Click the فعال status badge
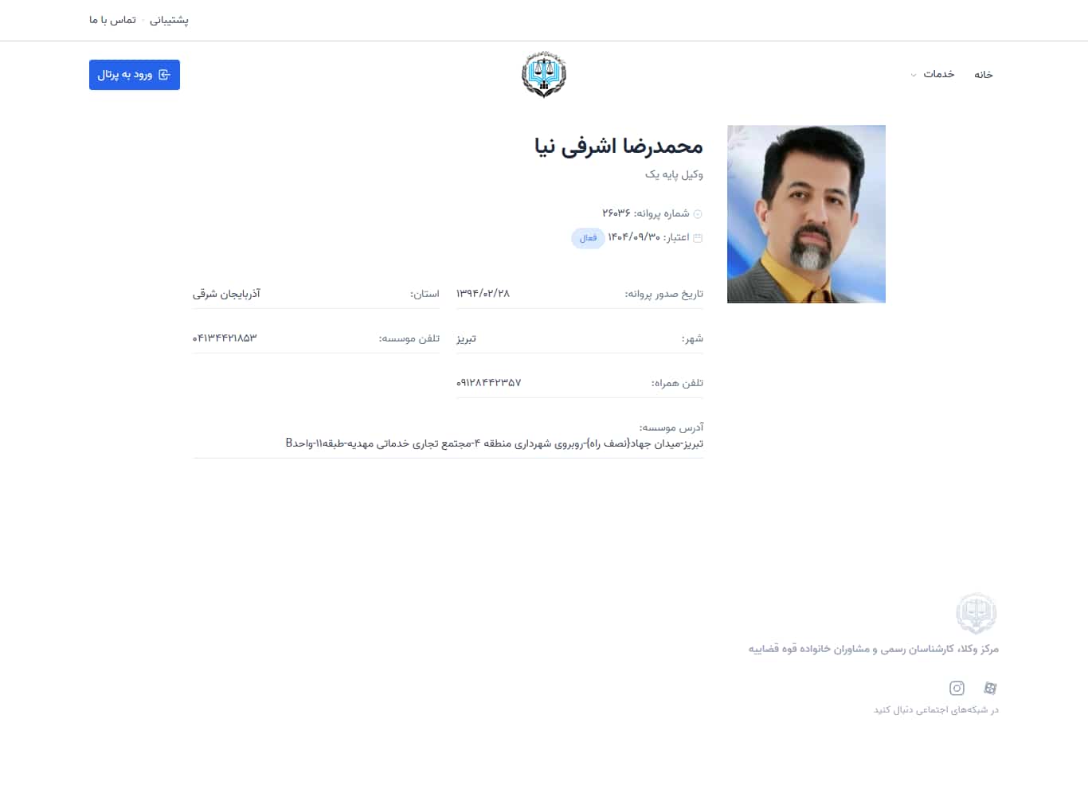 588,237
